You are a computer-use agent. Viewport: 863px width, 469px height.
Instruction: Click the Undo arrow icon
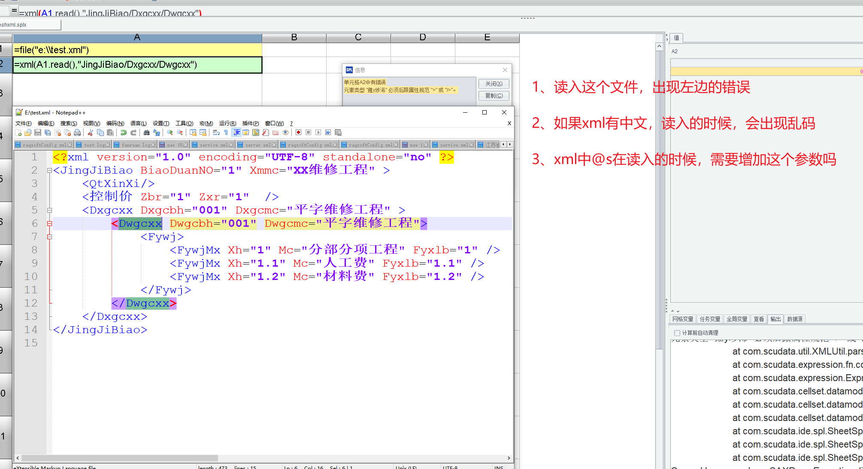pos(124,132)
